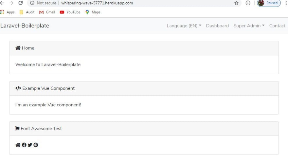Expand the Language (EN) dropdown
Screen dimensions: 288x162
click(184, 26)
